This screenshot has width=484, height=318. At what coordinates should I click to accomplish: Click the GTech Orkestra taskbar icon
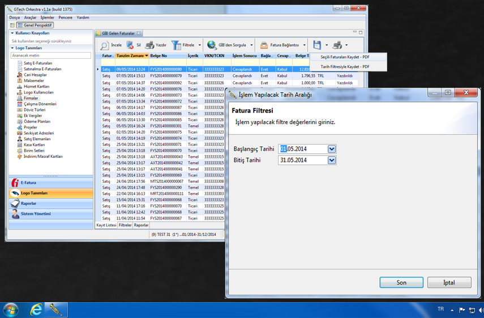[x=56, y=310]
